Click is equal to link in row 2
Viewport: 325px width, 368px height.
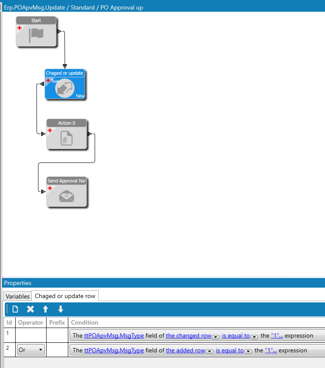tap(230, 350)
